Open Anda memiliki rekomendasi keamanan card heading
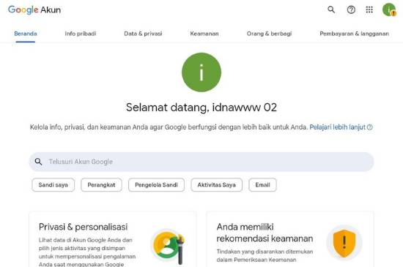The width and height of the screenshot is (403, 267). pyautogui.click(x=265, y=233)
